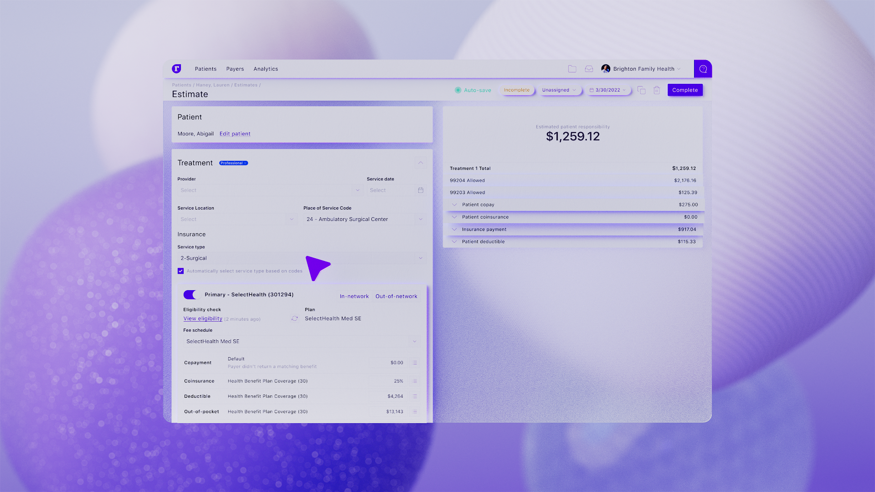Open the inbox icon in the navbar

click(589, 69)
